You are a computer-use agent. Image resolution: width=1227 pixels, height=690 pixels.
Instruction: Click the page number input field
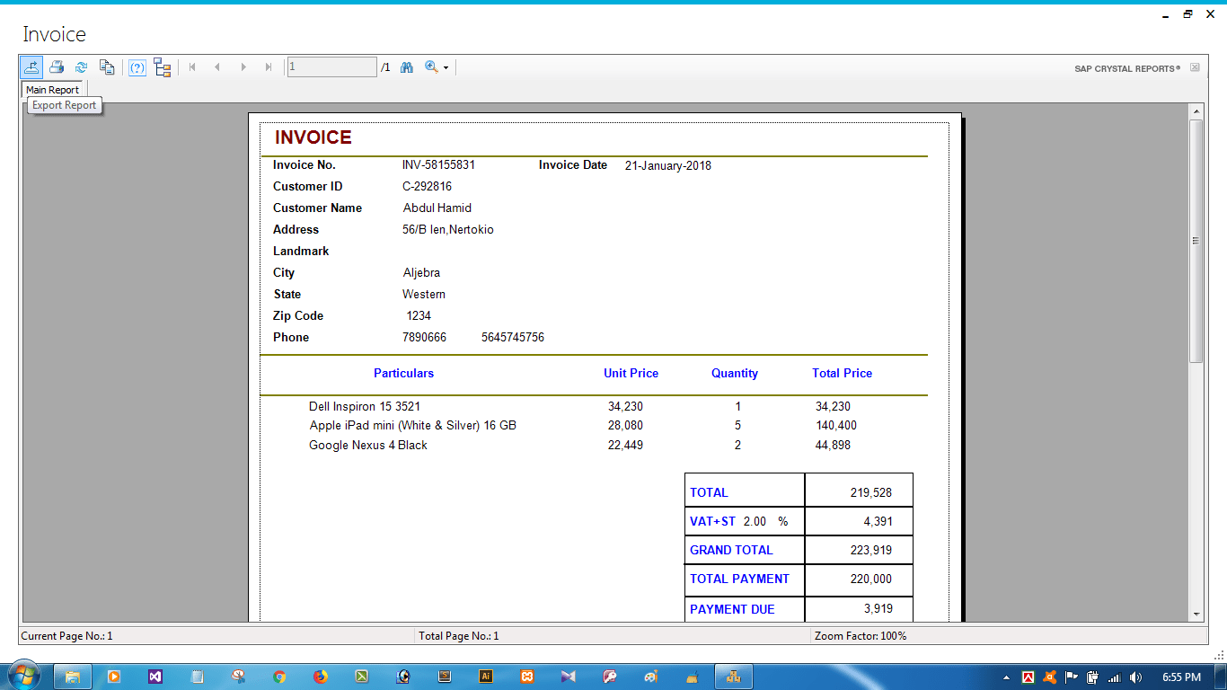pos(332,67)
